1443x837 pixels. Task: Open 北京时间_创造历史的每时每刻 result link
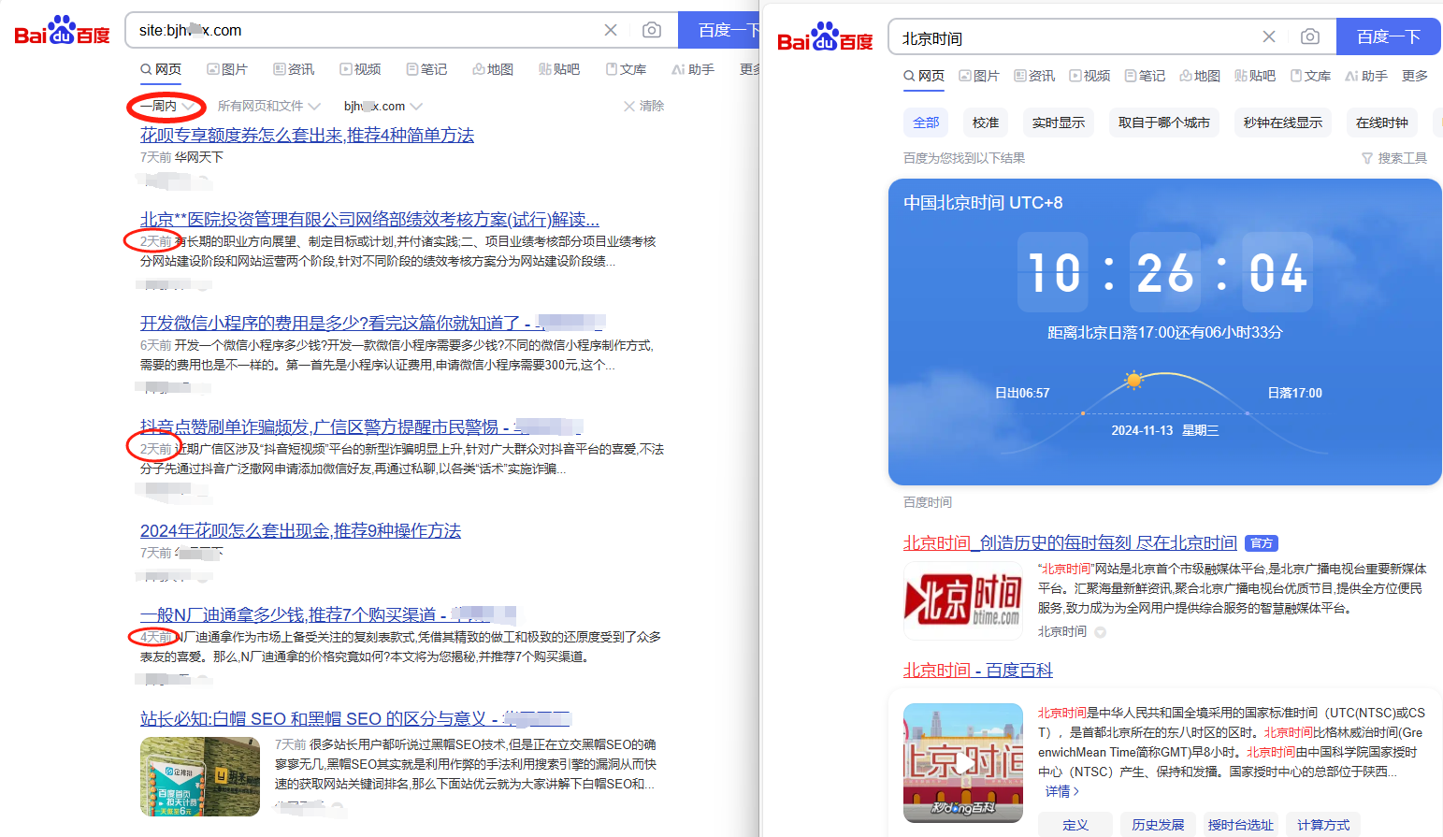1070,542
